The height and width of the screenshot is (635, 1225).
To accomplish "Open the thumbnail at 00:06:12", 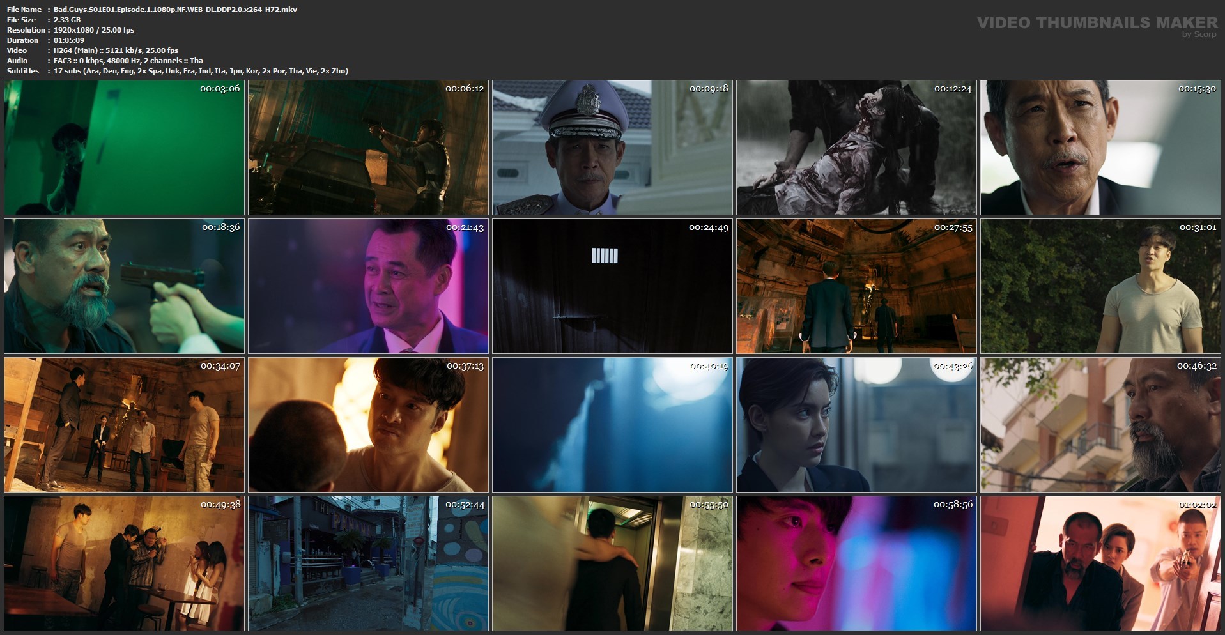I will point(368,148).
